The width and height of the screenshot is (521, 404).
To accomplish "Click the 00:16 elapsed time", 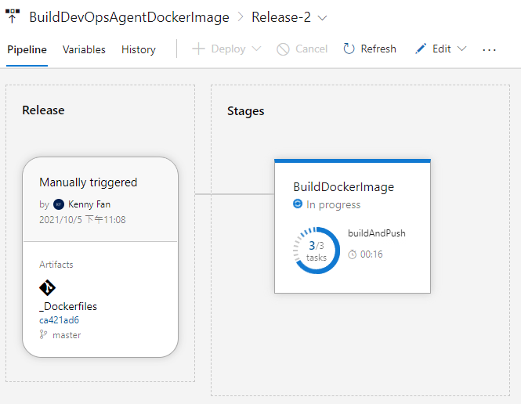I will tap(371, 254).
